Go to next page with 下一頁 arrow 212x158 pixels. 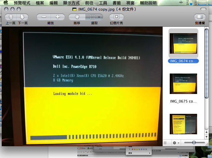[22, 17]
